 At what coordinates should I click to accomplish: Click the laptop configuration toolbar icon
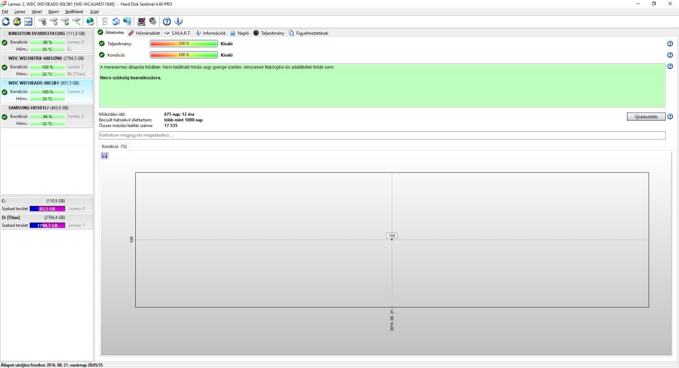[142, 22]
